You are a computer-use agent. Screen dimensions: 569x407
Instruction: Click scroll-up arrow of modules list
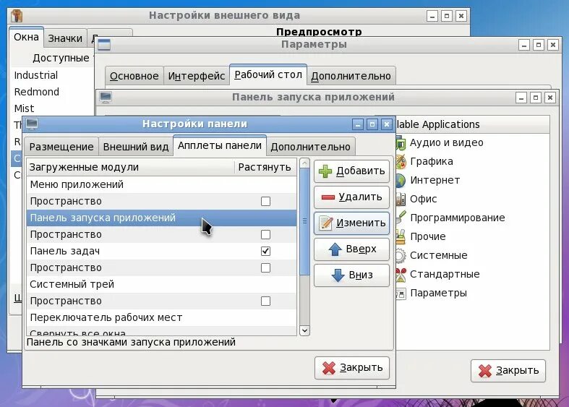pyautogui.click(x=305, y=163)
